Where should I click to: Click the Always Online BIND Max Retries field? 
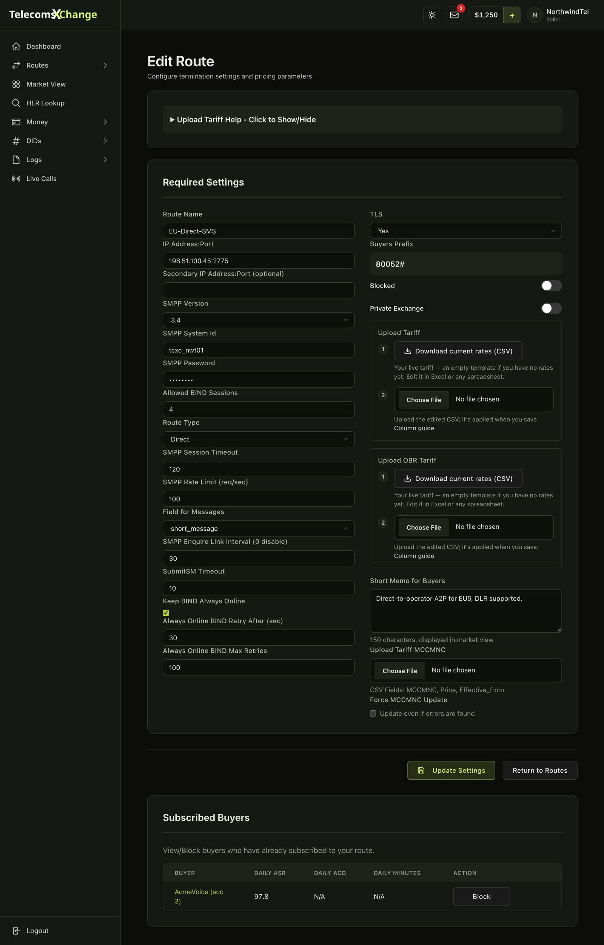[x=259, y=668]
